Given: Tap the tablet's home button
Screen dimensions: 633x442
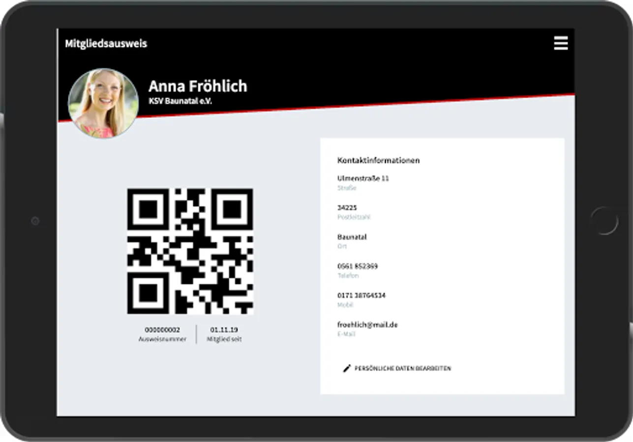Looking at the screenshot, I should (x=604, y=221).
